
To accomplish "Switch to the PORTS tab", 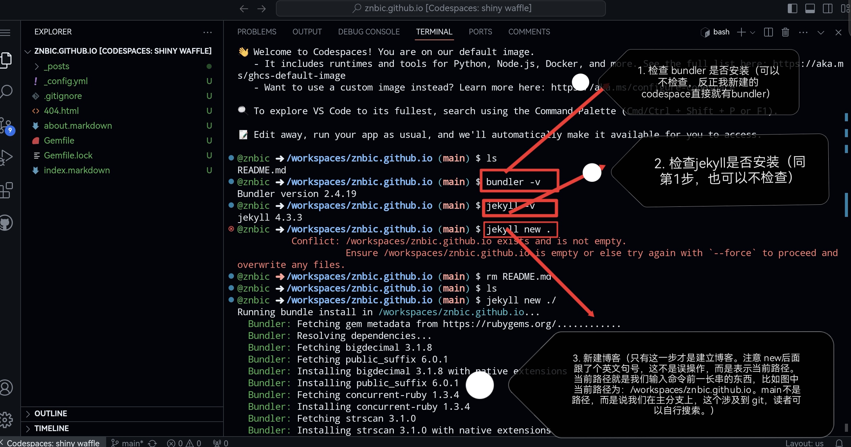I will click(x=480, y=32).
